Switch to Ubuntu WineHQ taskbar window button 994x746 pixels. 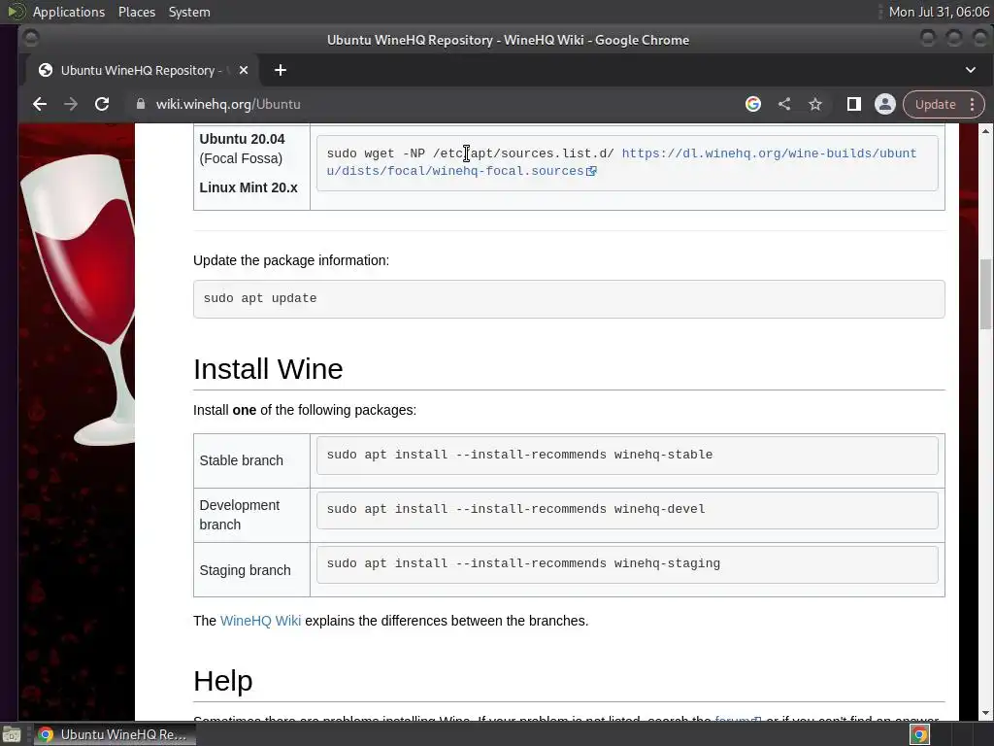[115, 734]
